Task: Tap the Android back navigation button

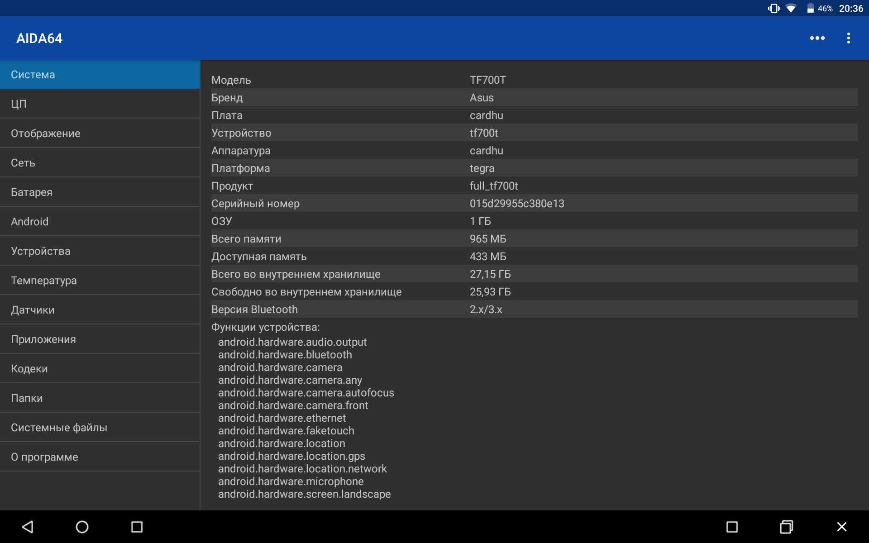Action: (28, 527)
